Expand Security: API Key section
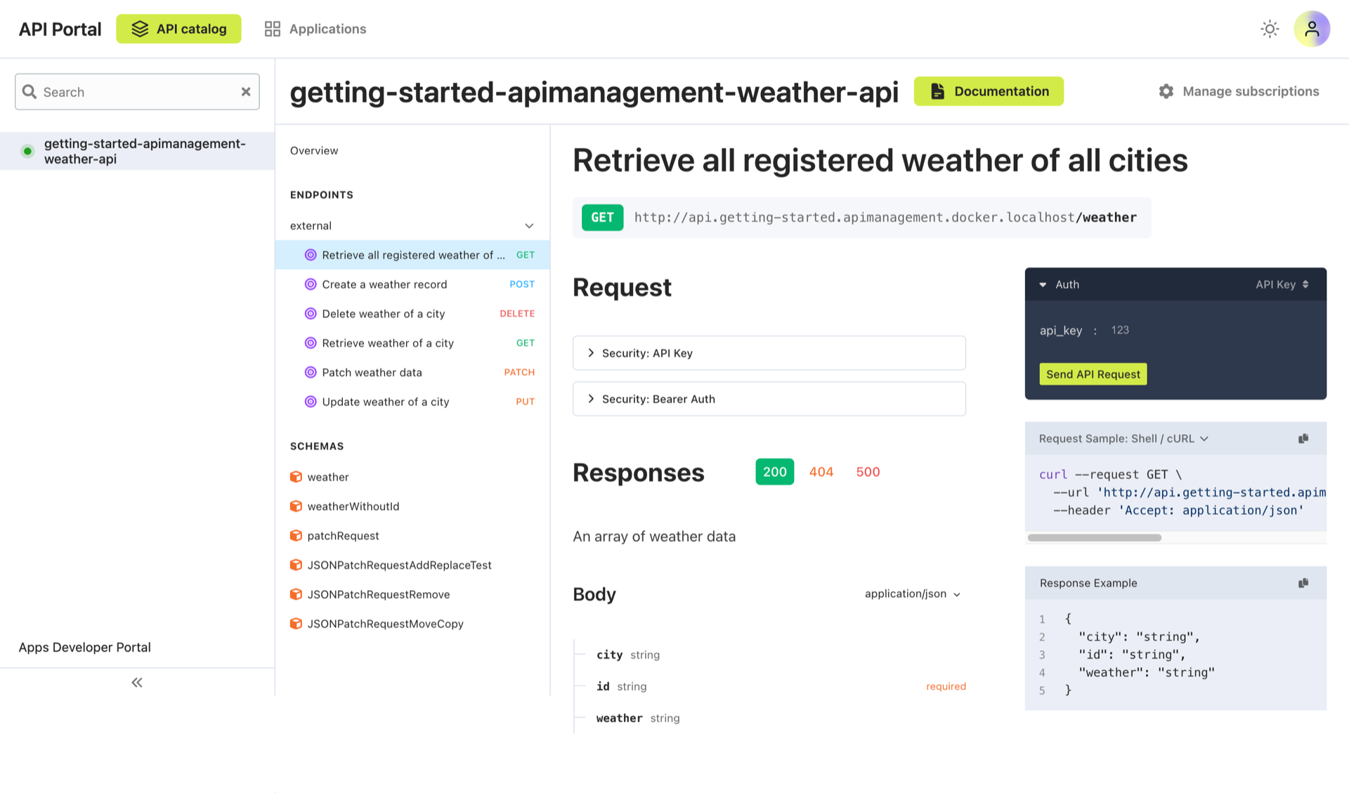The height and width of the screenshot is (793, 1349). [769, 353]
